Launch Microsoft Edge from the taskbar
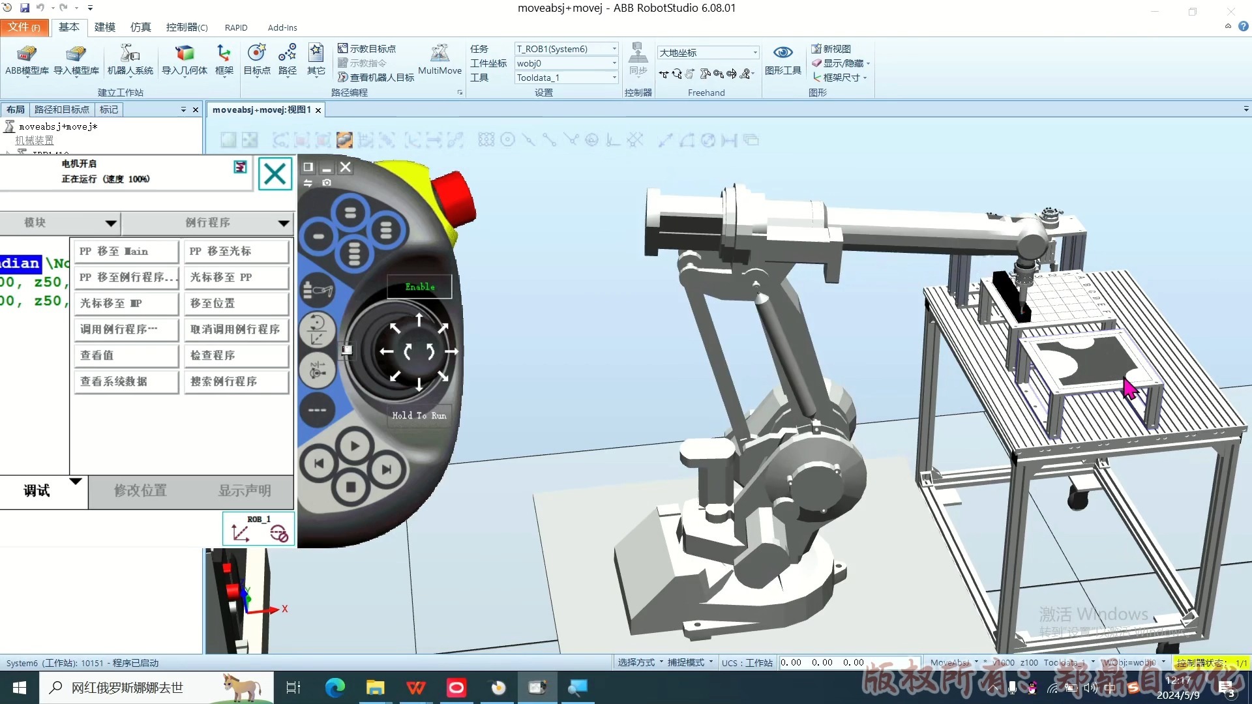The width and height of the screenshot is (1252, 704). coord(335,688)
